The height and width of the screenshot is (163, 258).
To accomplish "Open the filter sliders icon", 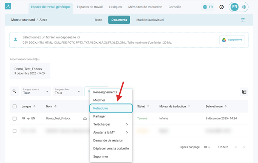I will coord(243,20).
